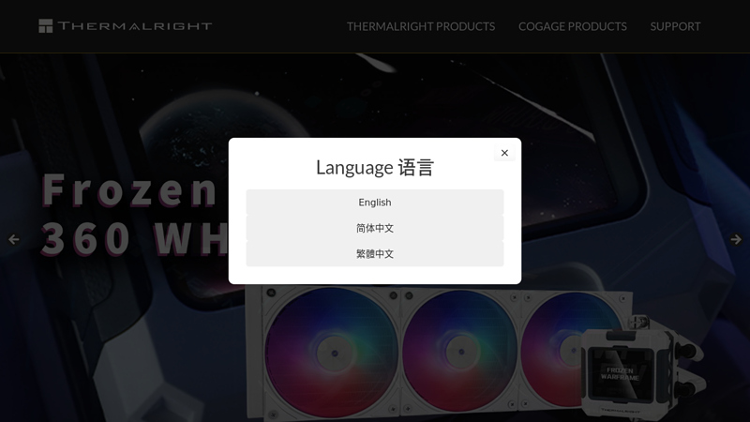
Task: Choose 繁體中文 language option
Action: (x=375, y=254)
